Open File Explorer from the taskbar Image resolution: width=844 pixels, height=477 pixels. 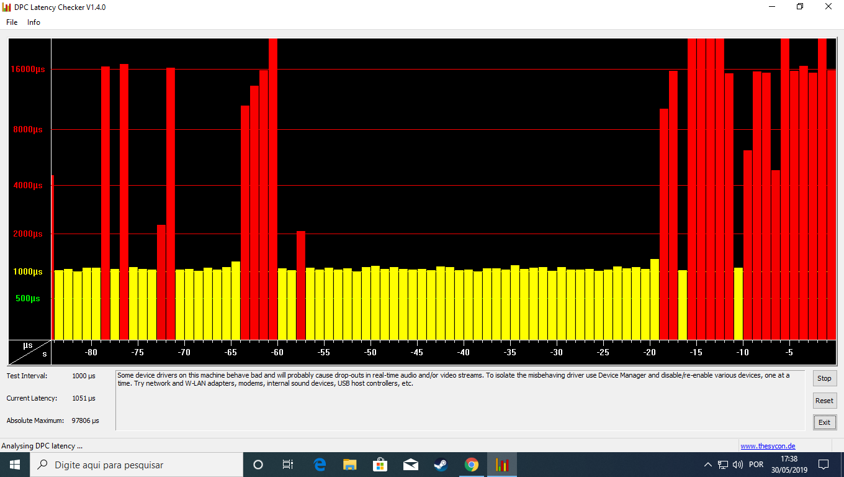[350, 465]
